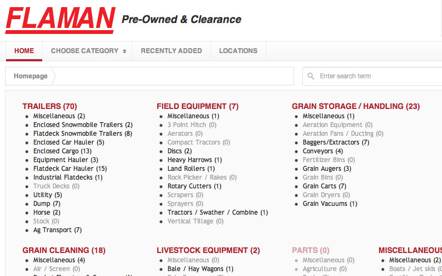Select Rock Picker / Rakes (0)

pos(202,177)
